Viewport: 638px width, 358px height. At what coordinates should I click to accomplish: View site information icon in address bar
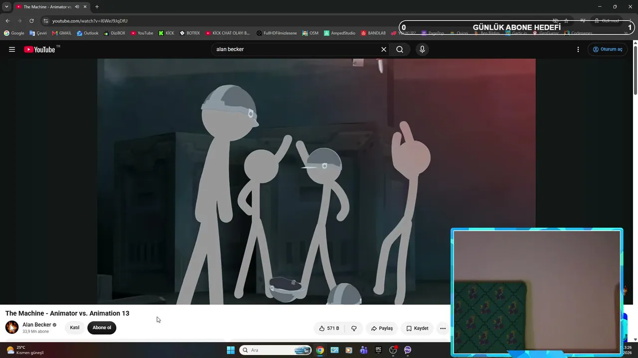pos(45,21)
